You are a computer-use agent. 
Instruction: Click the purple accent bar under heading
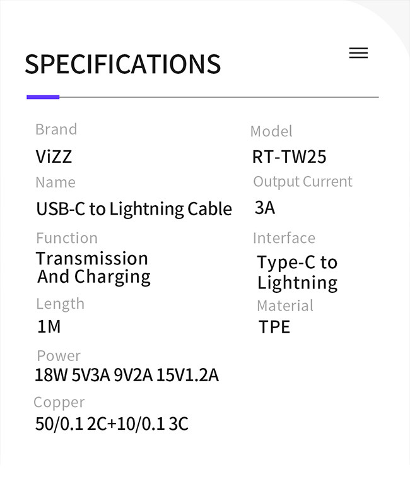pos(43,97)
